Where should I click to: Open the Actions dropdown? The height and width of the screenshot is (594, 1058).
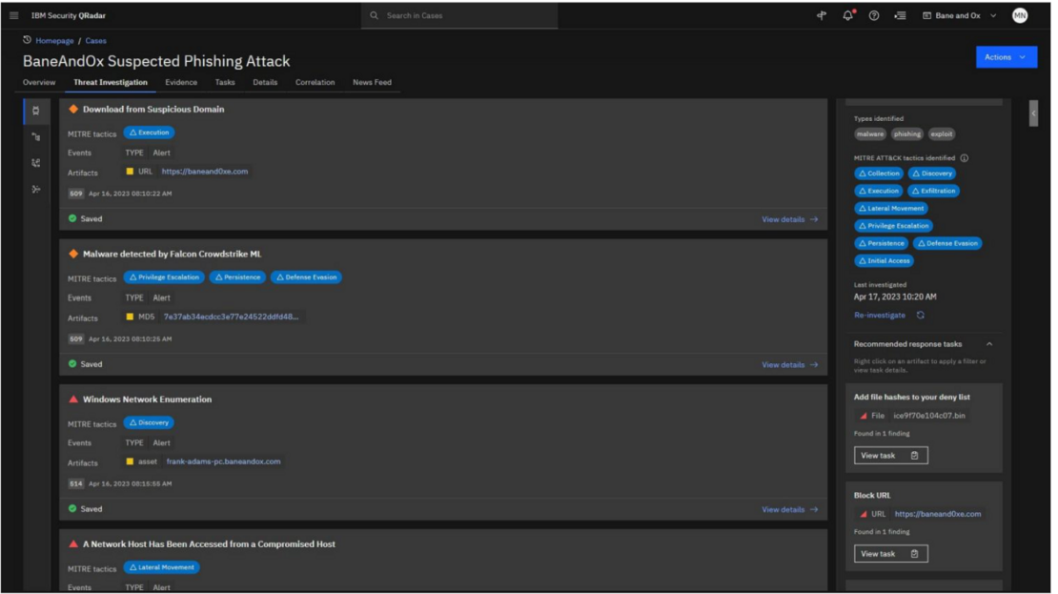click(x=1006, y=56)
